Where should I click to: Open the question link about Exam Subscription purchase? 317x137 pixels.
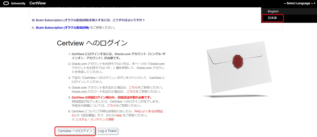(x=88, y=20)
